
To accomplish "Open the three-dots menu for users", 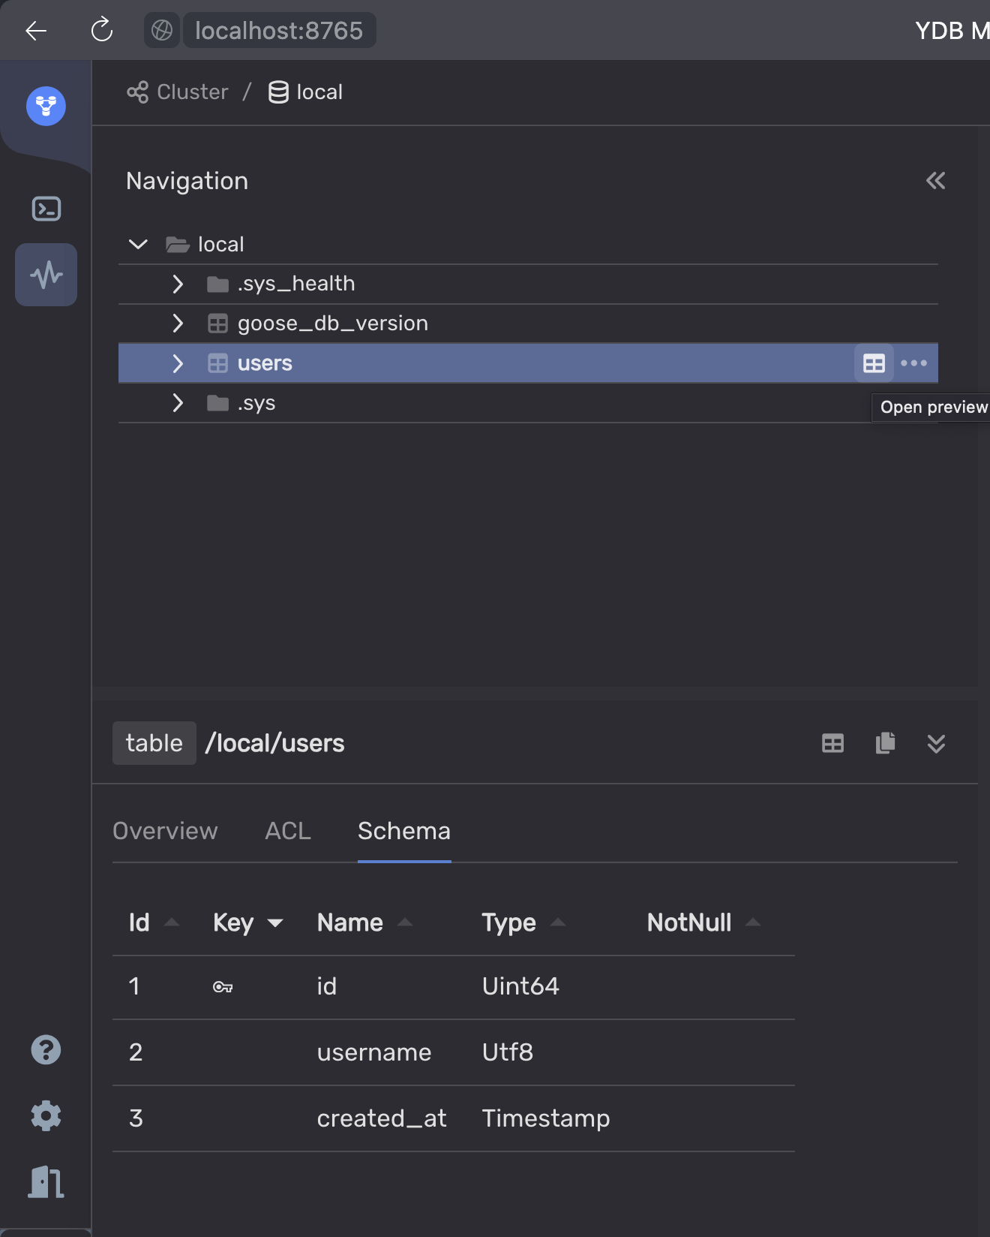I will coord(913,363).
